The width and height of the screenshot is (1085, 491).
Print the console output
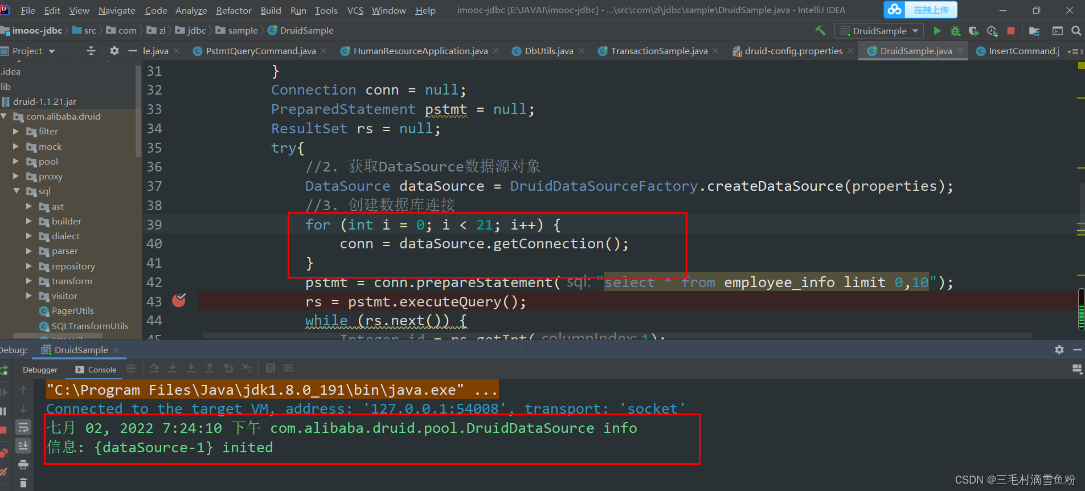pyautogui.click(x=23, y=464)
